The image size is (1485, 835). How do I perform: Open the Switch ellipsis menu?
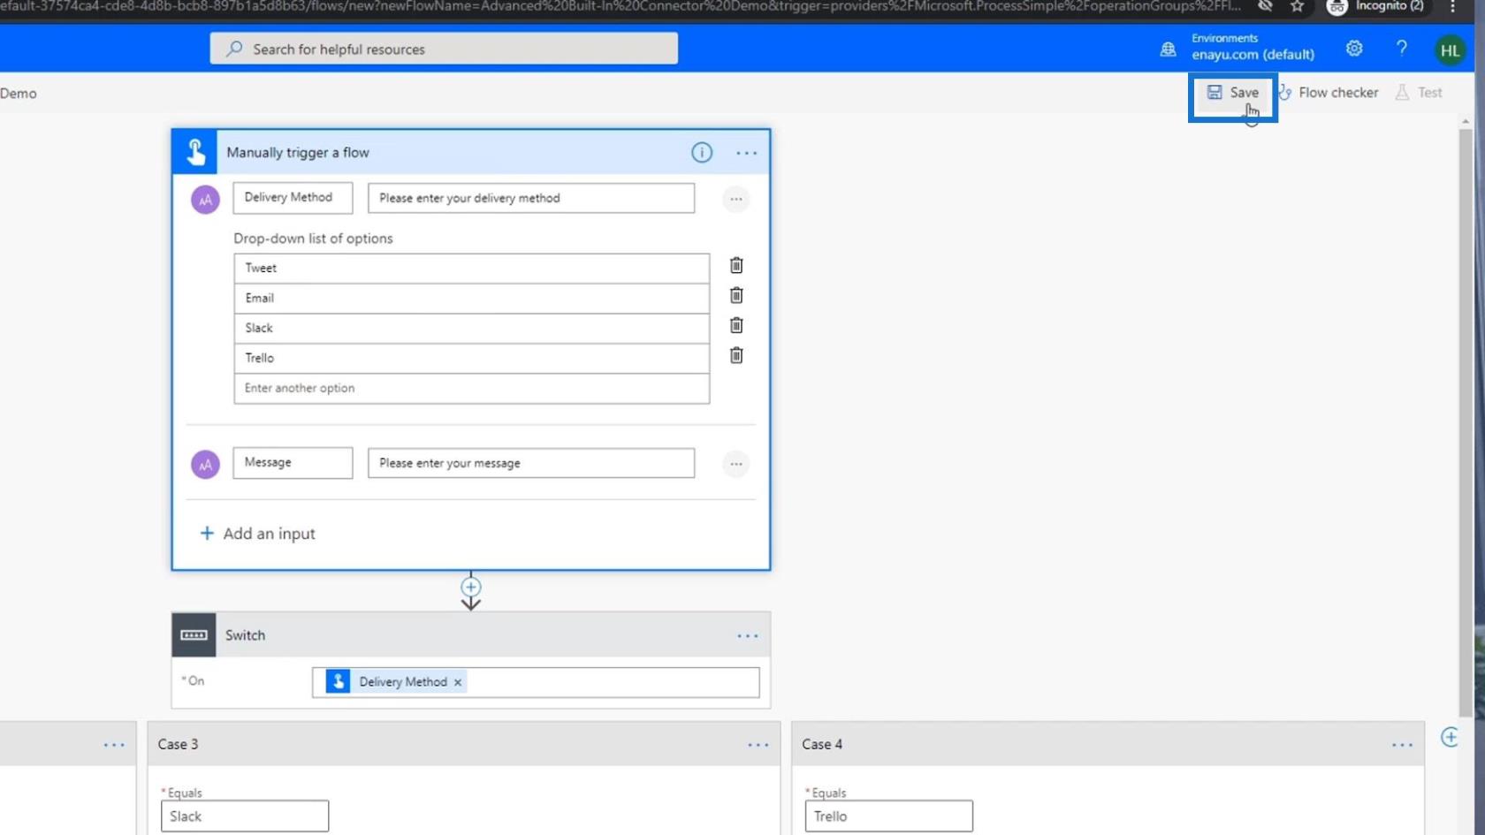(747, 636)
